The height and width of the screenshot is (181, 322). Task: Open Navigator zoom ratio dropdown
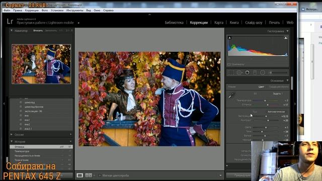[72, 30]
